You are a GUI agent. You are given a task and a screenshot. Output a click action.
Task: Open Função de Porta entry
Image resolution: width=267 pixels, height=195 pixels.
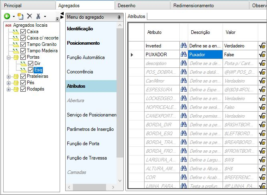[83, 144]
